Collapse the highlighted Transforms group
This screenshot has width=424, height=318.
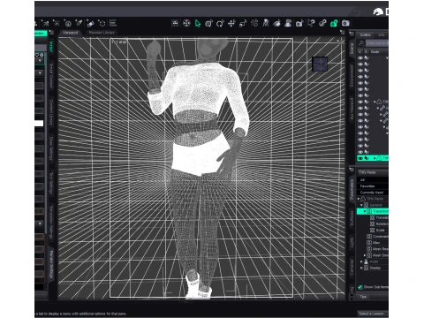point(365,211)
